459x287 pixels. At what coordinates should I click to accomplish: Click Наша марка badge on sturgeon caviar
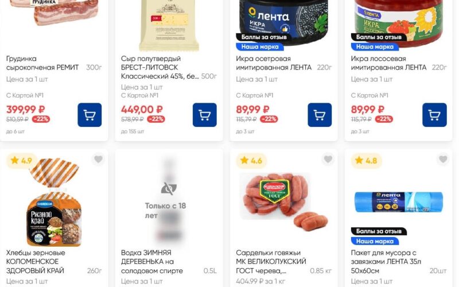(x=260, y=46)
